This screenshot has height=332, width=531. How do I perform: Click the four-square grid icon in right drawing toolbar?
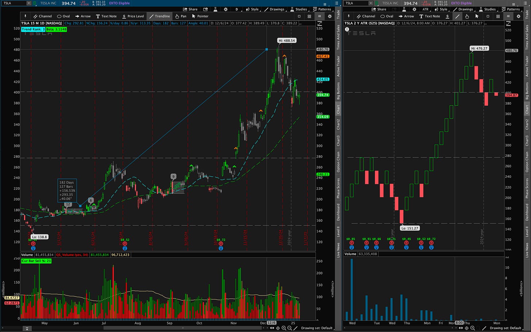(498, 16)
